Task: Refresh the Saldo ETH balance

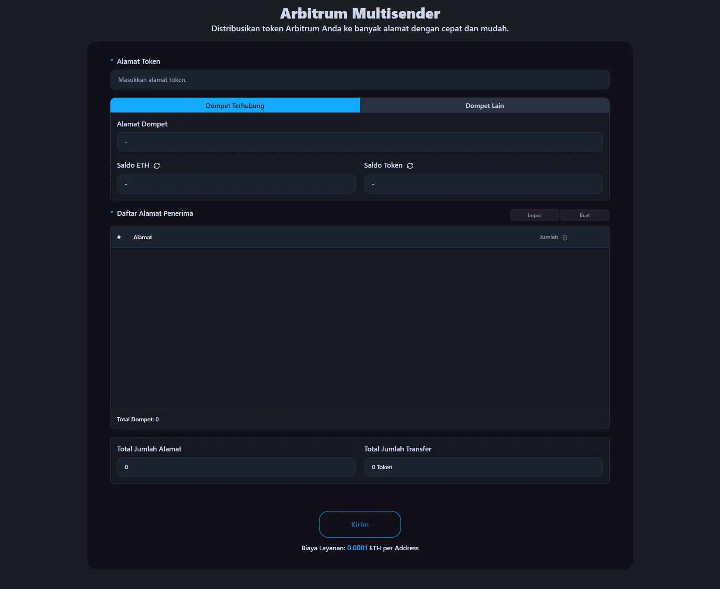Action: [x=157, y=166]
